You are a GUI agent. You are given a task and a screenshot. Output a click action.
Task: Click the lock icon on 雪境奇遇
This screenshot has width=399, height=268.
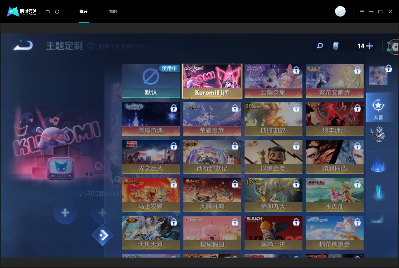[x=174, y=108]
